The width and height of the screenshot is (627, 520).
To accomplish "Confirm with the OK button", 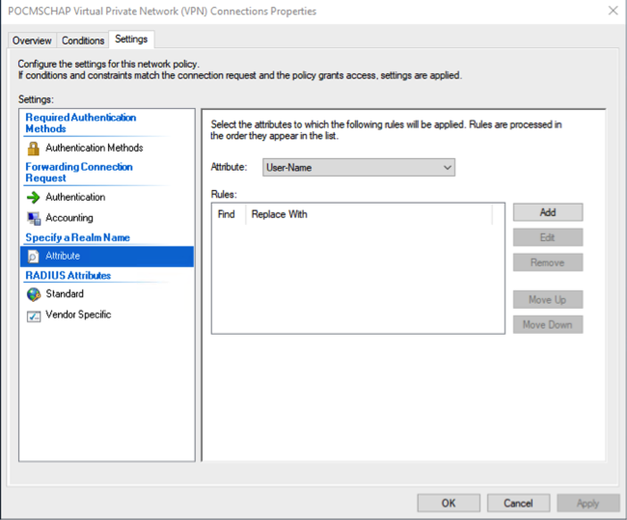I will [449, 503].
